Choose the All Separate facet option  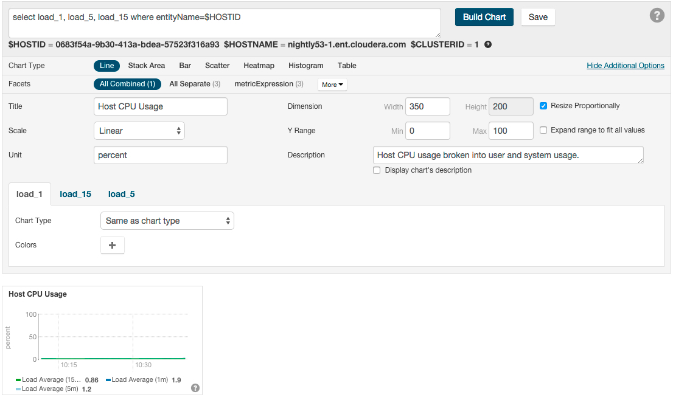194,84
